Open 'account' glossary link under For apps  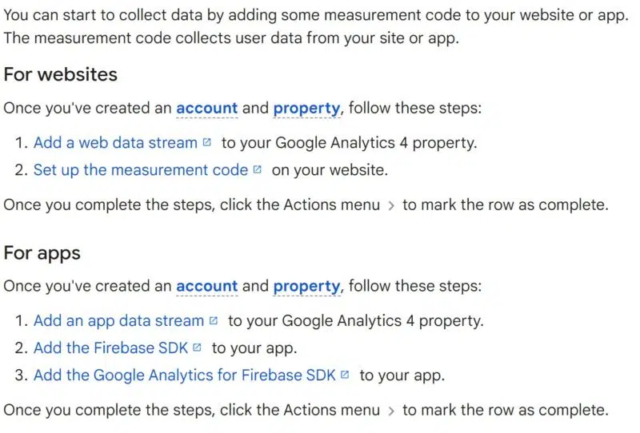[x=206, y=286]
